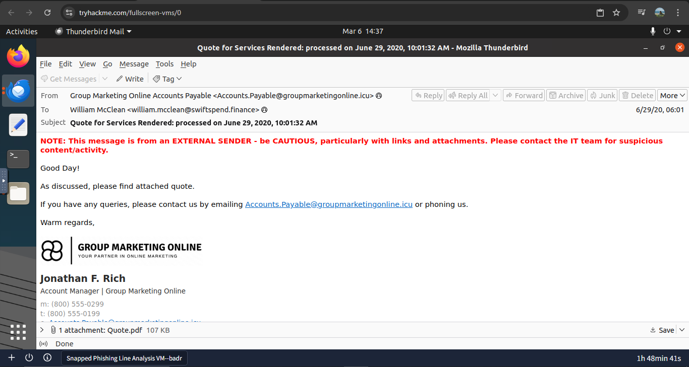Image resolution: width=689 pixels, height=367 pixels.
Task: Delete this message
Action: tap(638, 96)
